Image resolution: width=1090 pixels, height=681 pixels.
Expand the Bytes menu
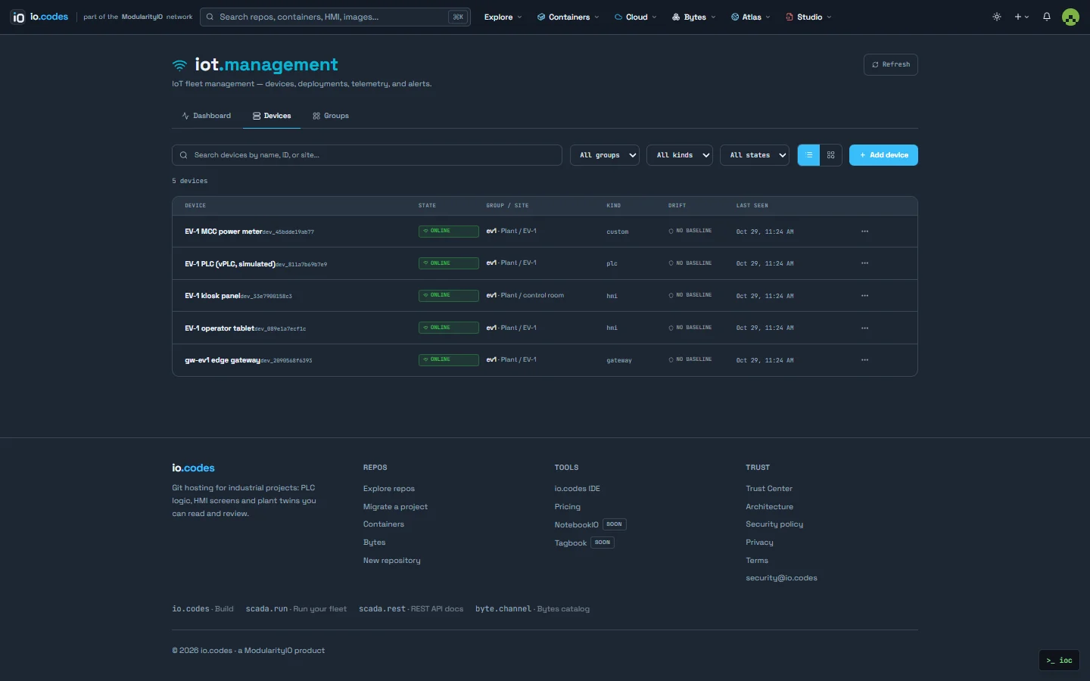(x=693, y=17)
